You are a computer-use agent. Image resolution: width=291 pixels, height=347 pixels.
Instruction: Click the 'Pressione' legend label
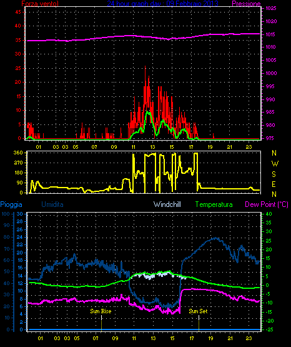pyautogui.click(x=246, y=4)
